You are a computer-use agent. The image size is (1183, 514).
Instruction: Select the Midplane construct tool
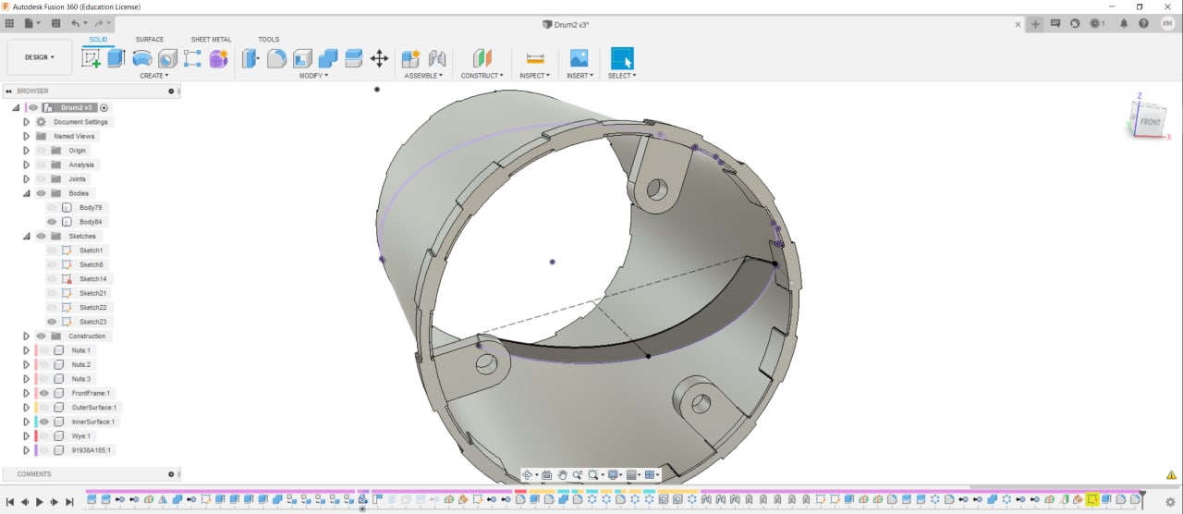coord(482,58)
